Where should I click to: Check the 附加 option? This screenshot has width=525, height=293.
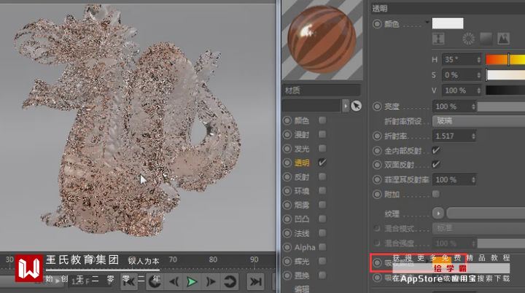pos(436,194)
